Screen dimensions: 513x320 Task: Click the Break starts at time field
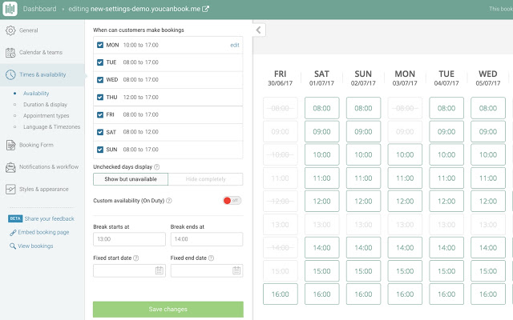129,239
